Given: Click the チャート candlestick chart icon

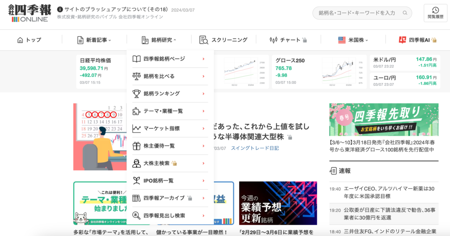Looking at the screenshot, I should point(274,40).
